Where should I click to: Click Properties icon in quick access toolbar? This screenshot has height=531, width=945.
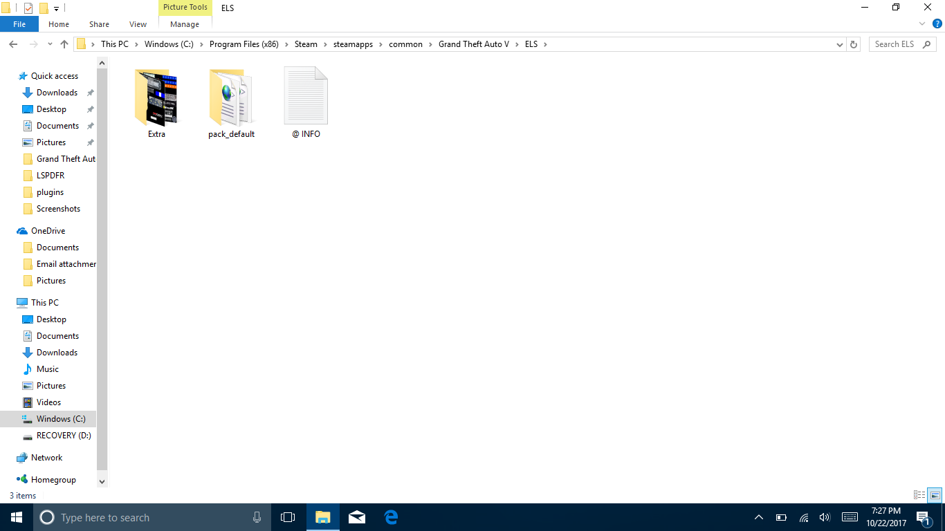[28, 8]
